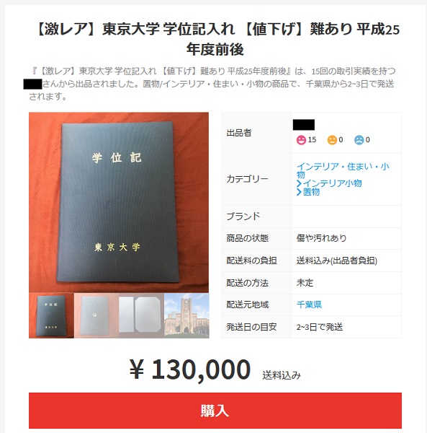Viewport: 427px width, 433px height.
Task: Select the first thumbnail of diploma cover
Action: [51, 315]
